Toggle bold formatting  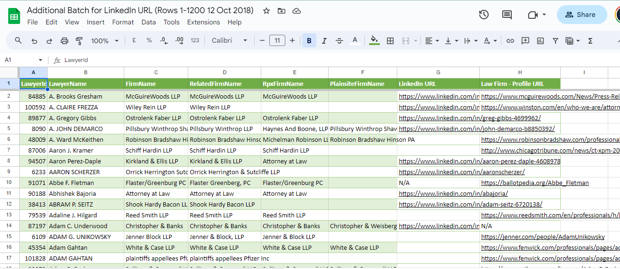[309, 41]
